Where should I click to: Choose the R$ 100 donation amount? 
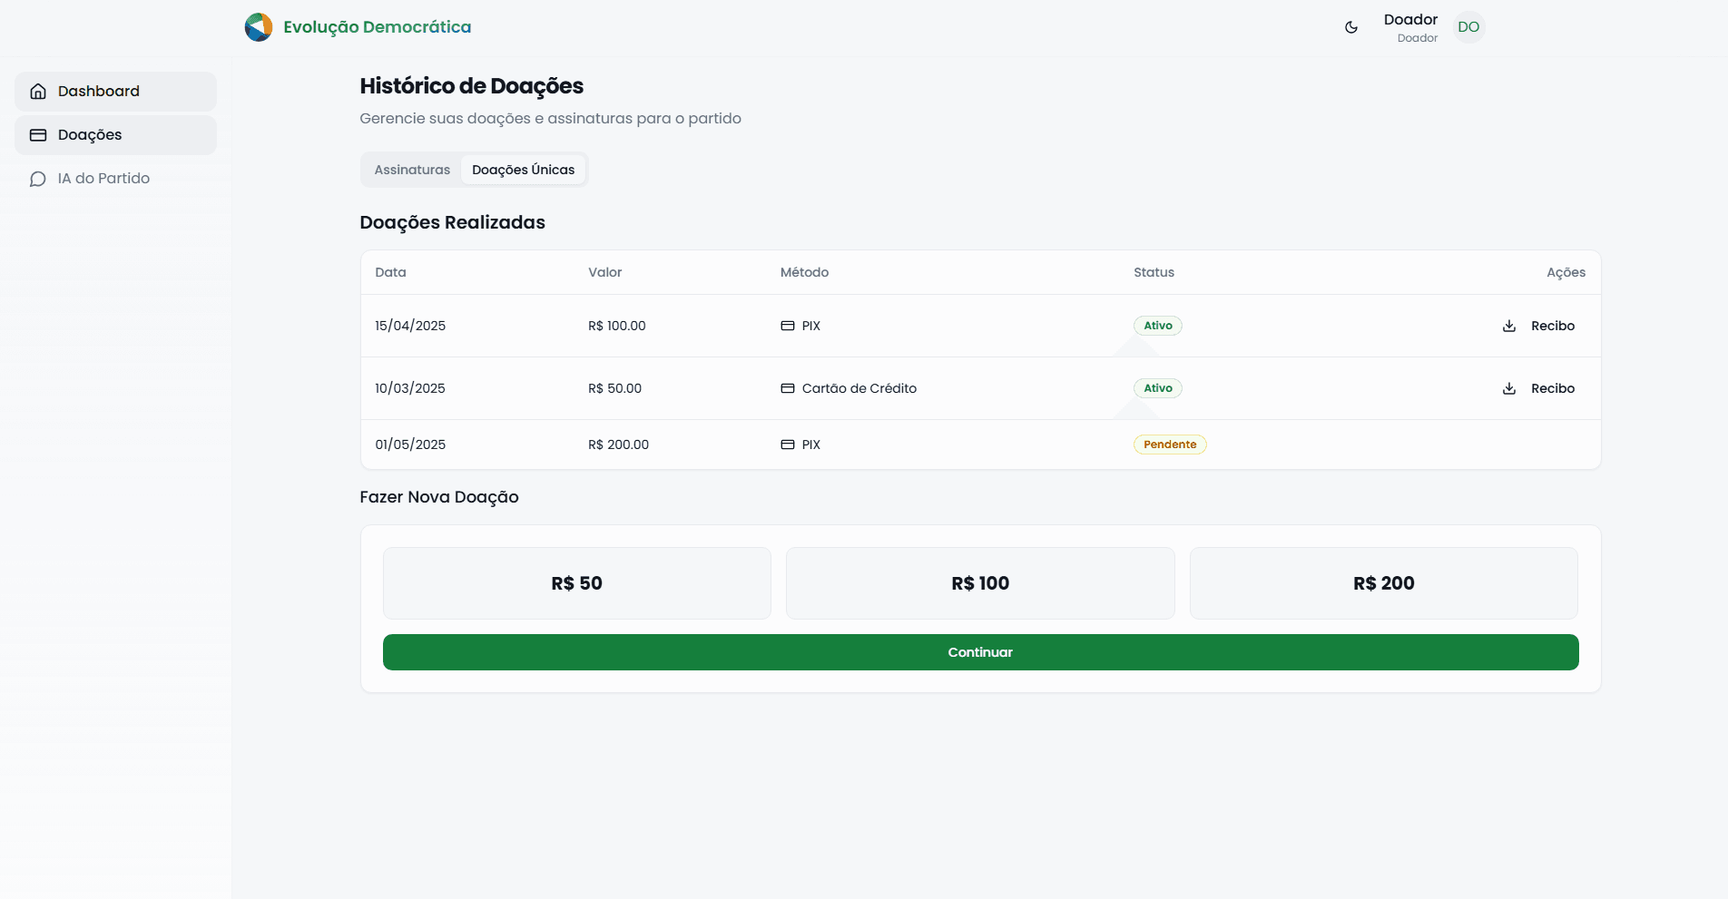coord(980,583)
